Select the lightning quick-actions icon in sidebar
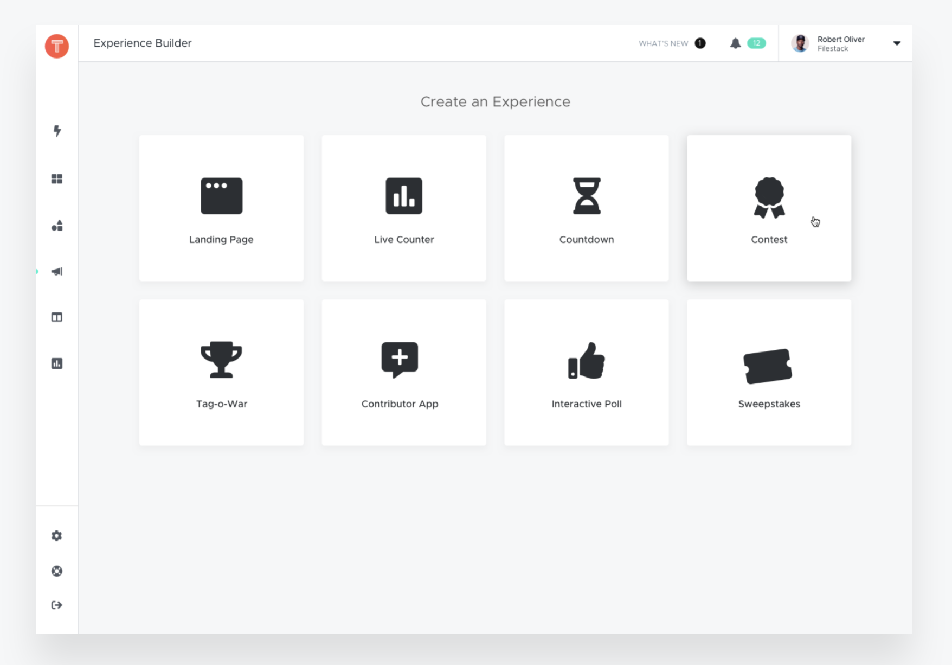This screenshot has width=952, height=665. coord(56,131)
